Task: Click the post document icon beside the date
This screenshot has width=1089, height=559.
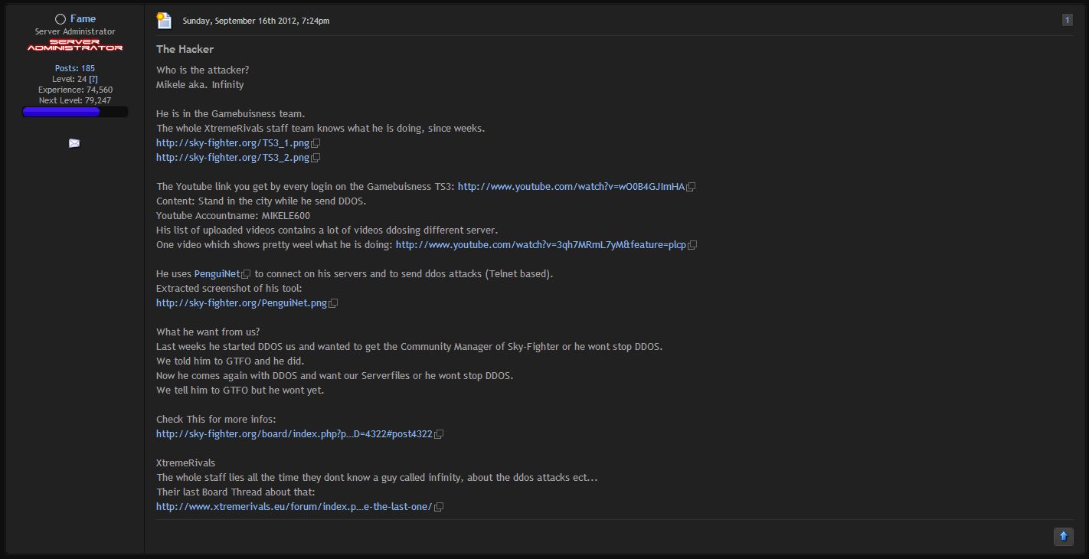Action: pos(164,21)
